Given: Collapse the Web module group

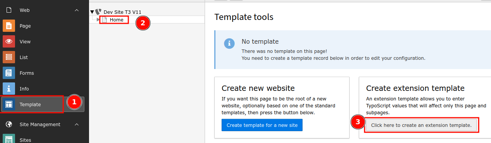Looking at the screenshot, I should click(x=77, y=10).
